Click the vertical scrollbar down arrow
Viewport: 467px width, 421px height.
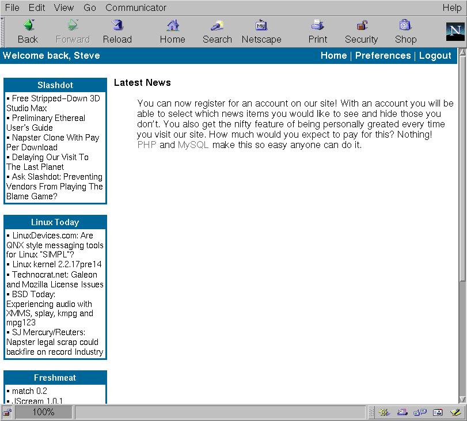click(462, 399)
